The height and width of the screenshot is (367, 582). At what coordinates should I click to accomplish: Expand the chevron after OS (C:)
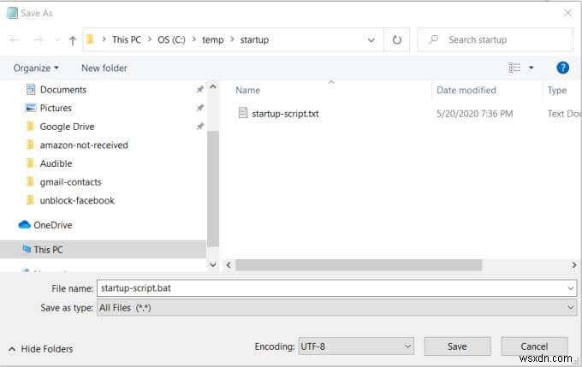pyautogui.click(x=193, y=39)
